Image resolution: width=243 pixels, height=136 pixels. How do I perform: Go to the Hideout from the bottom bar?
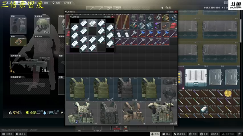[x=21, y=134]
